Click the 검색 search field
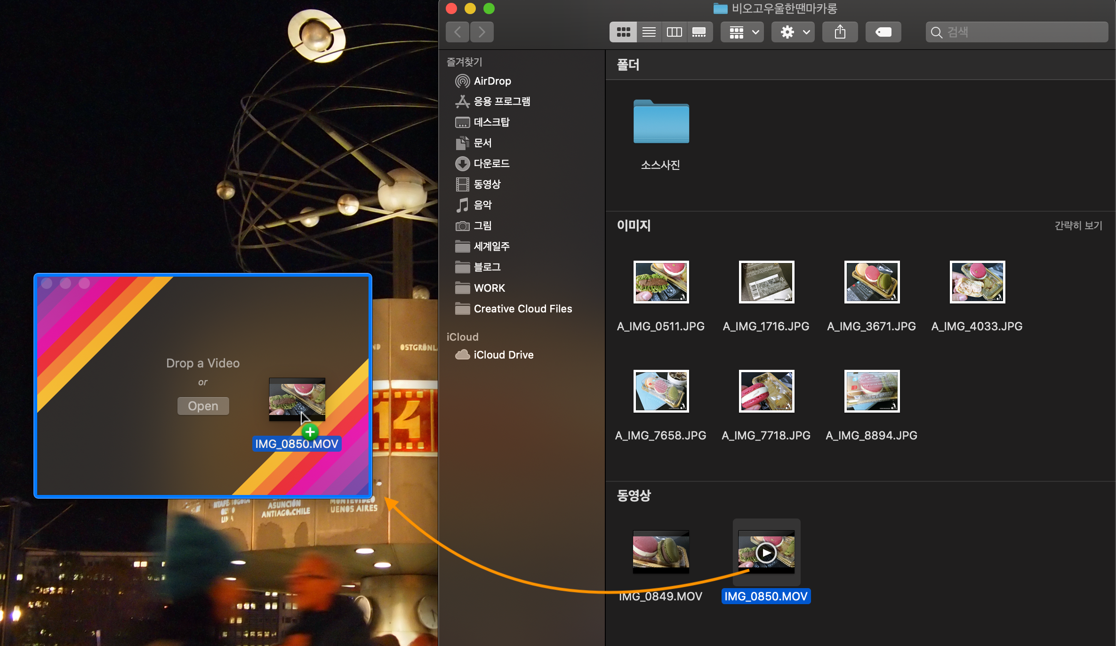The image size is (1116, 646). [x=1017, y=32]
